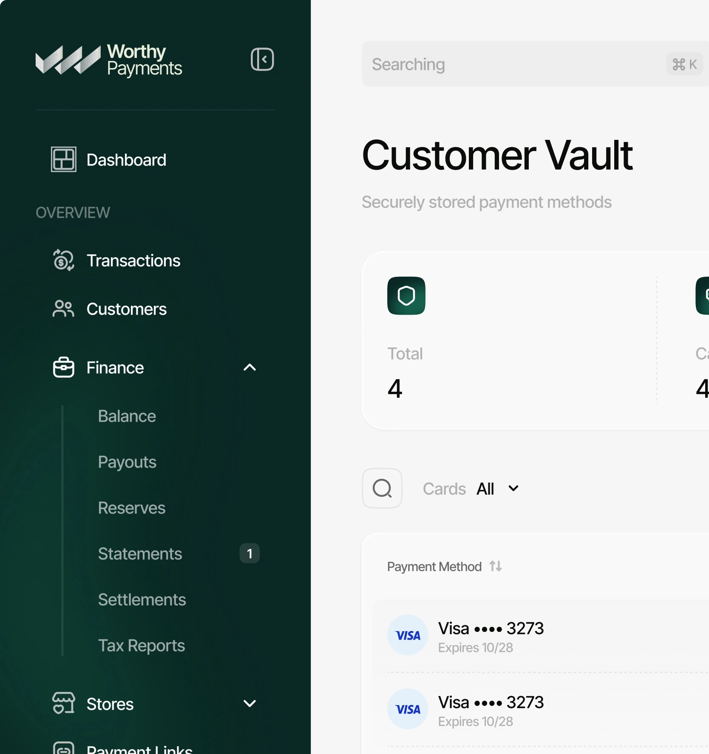This screenshot has height=754, width=709.
Task: Click the Statements notification badge 1
Action: click(x=250, y=553)
